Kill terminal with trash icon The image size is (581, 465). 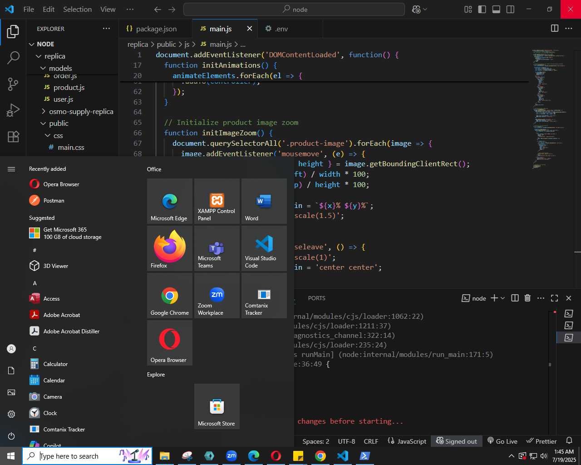click(527, 298)
